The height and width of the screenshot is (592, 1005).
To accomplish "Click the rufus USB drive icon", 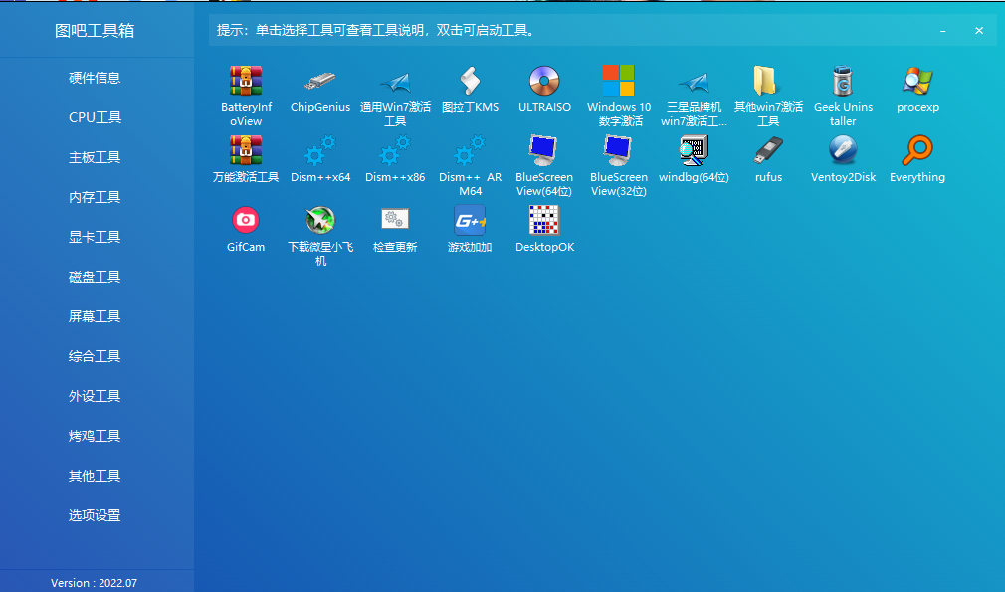I will [768, 151].
